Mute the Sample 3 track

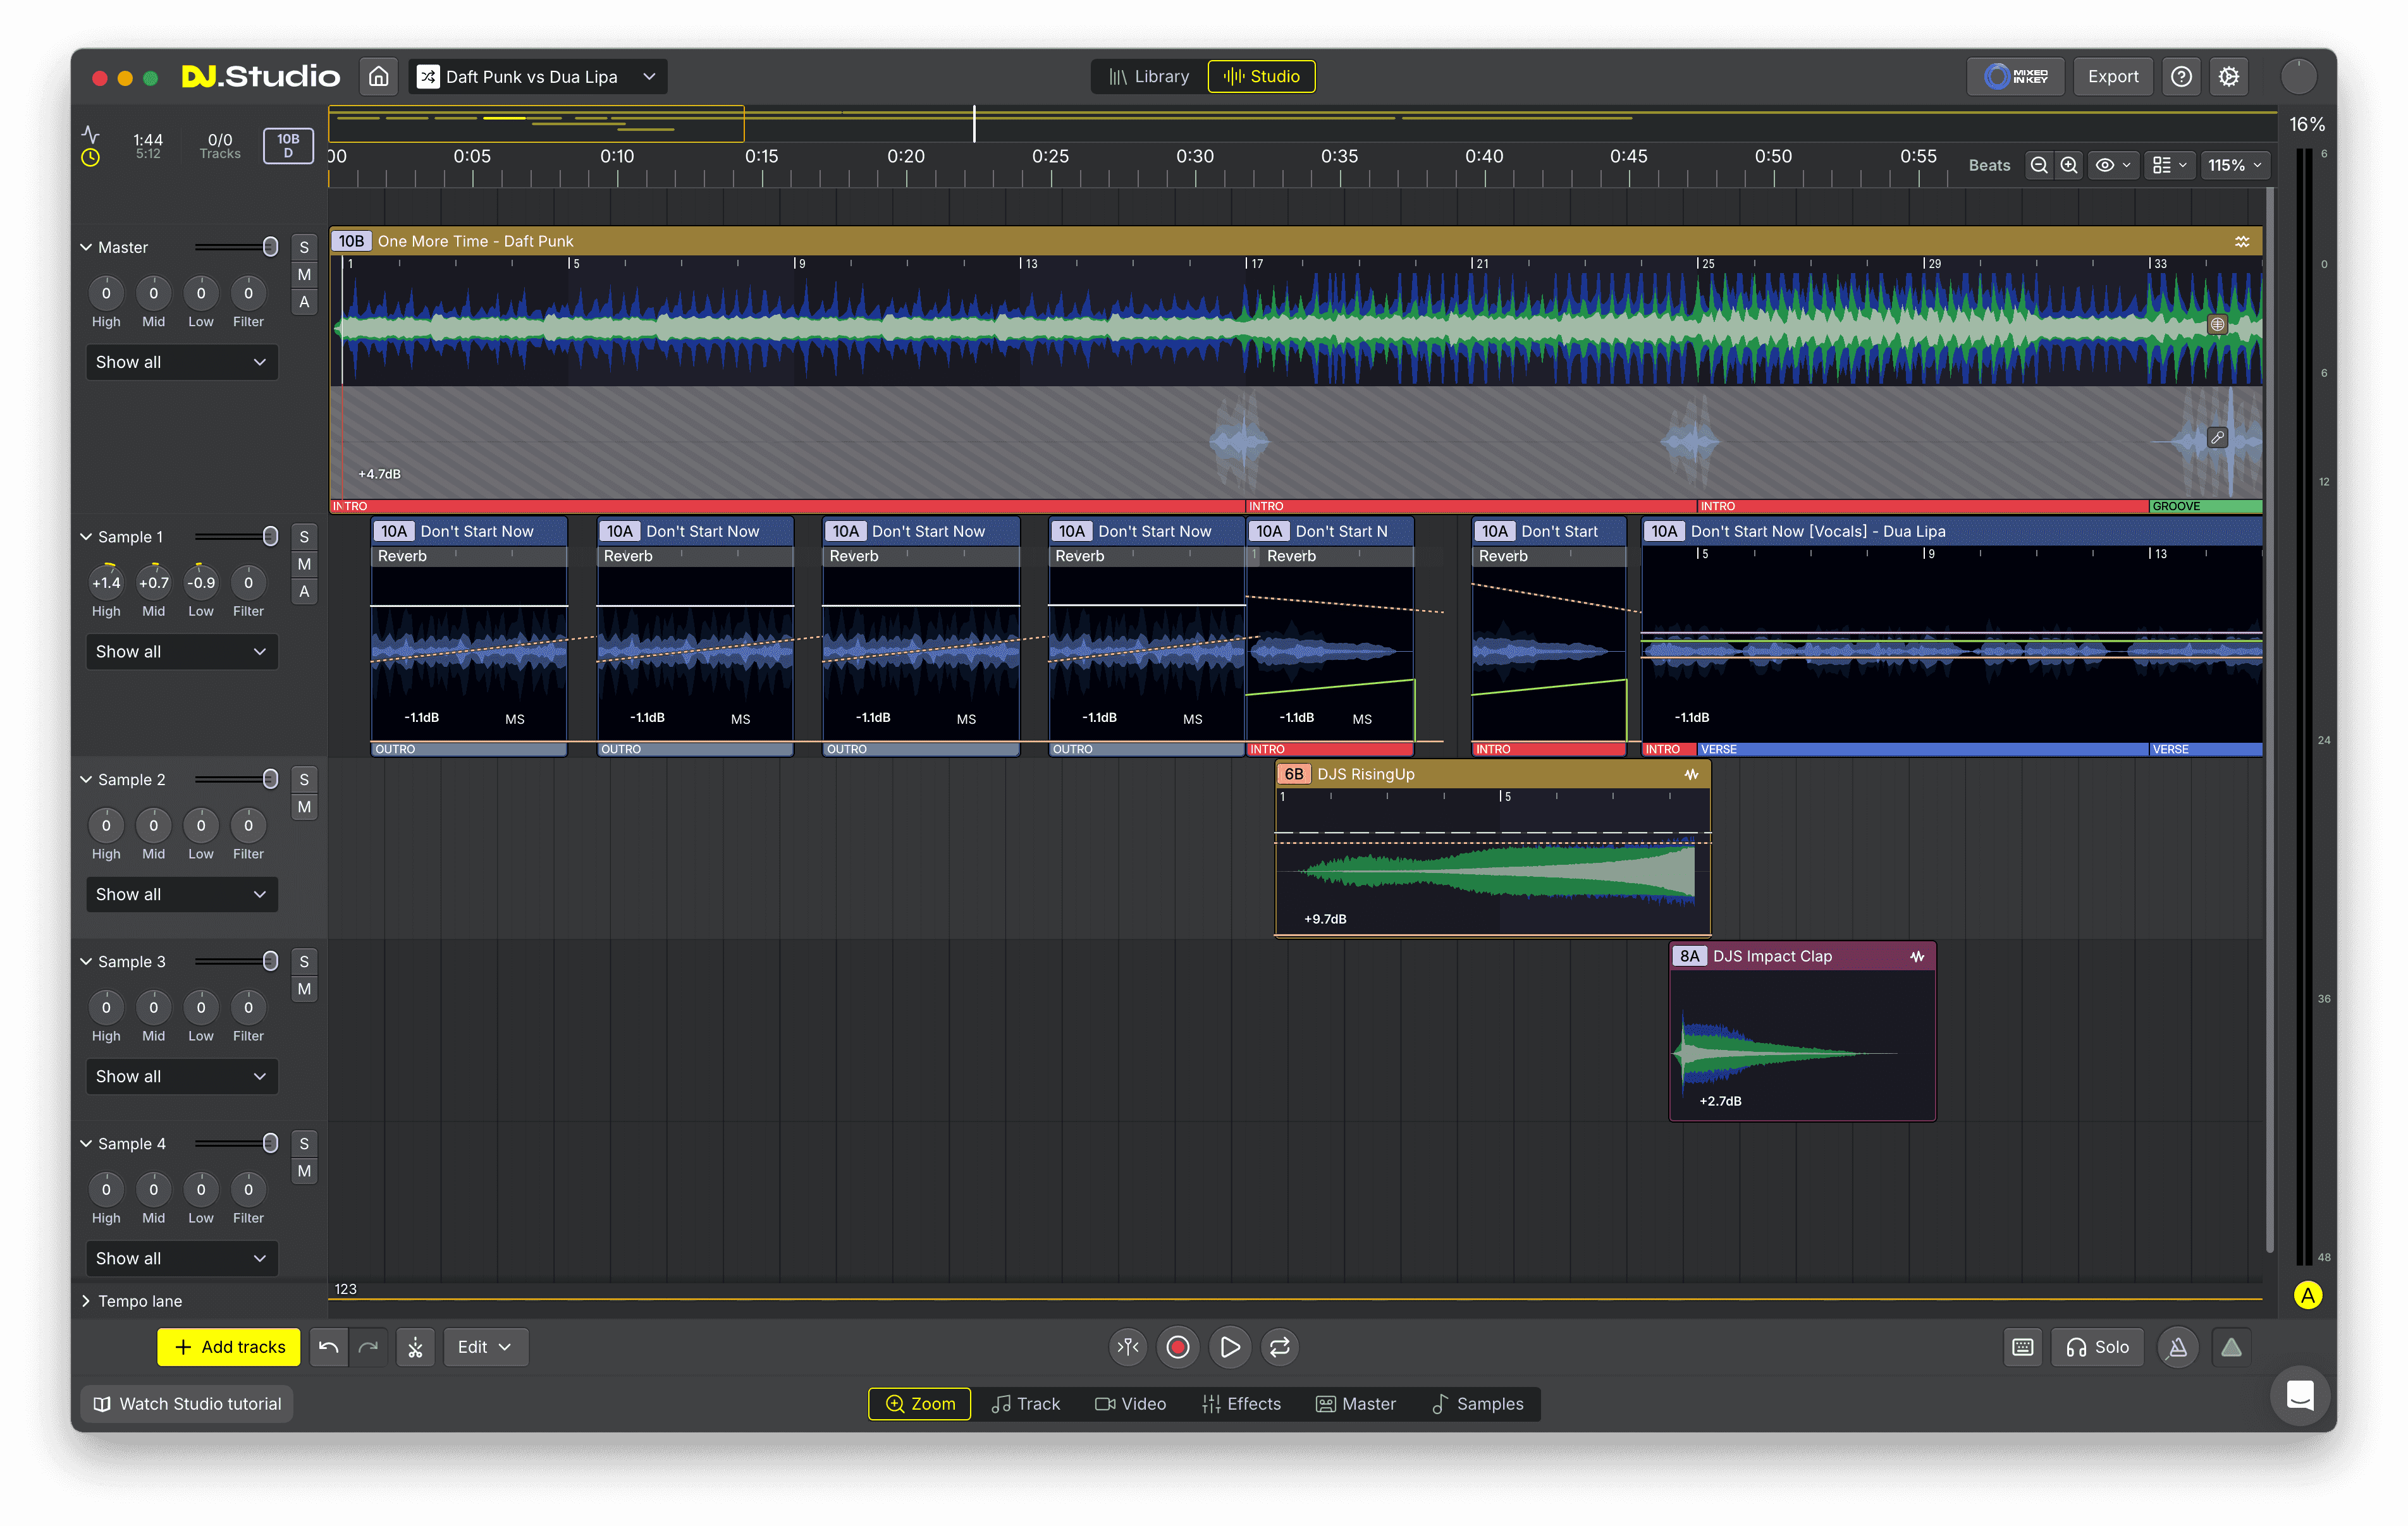point(304,989)
